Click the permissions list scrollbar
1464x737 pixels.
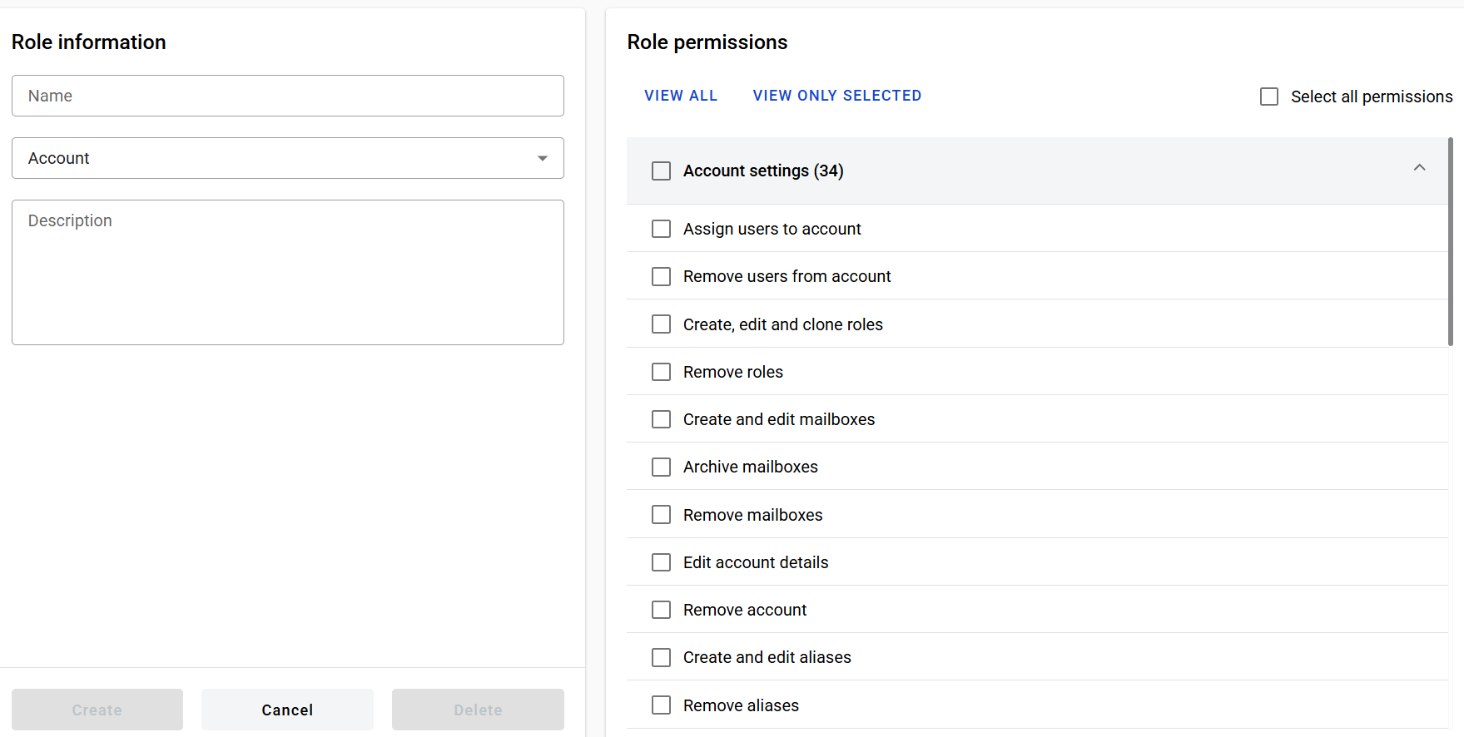(1451, 241)
